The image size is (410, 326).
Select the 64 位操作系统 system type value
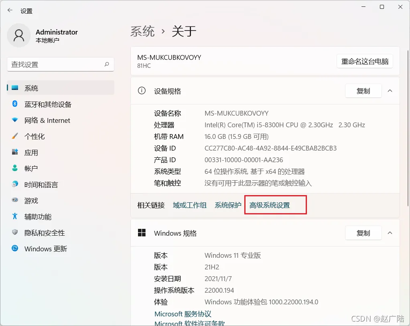tap(254, 171)
